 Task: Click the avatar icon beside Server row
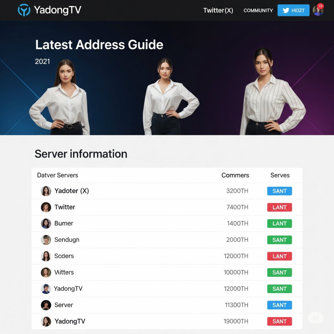pos(46,305)
